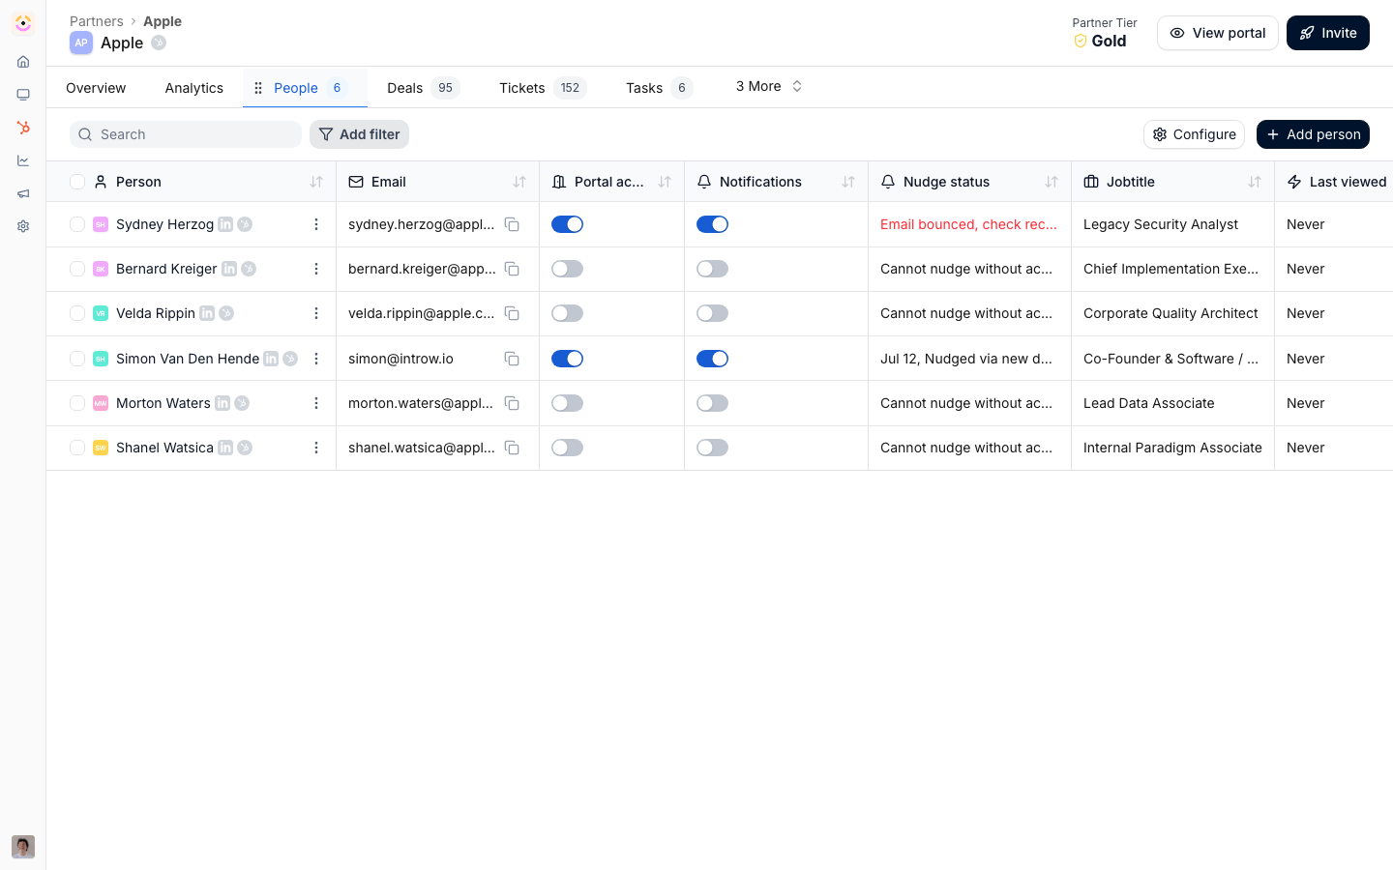Disable notifications for Simon Van Den Hende

point(712,359)
